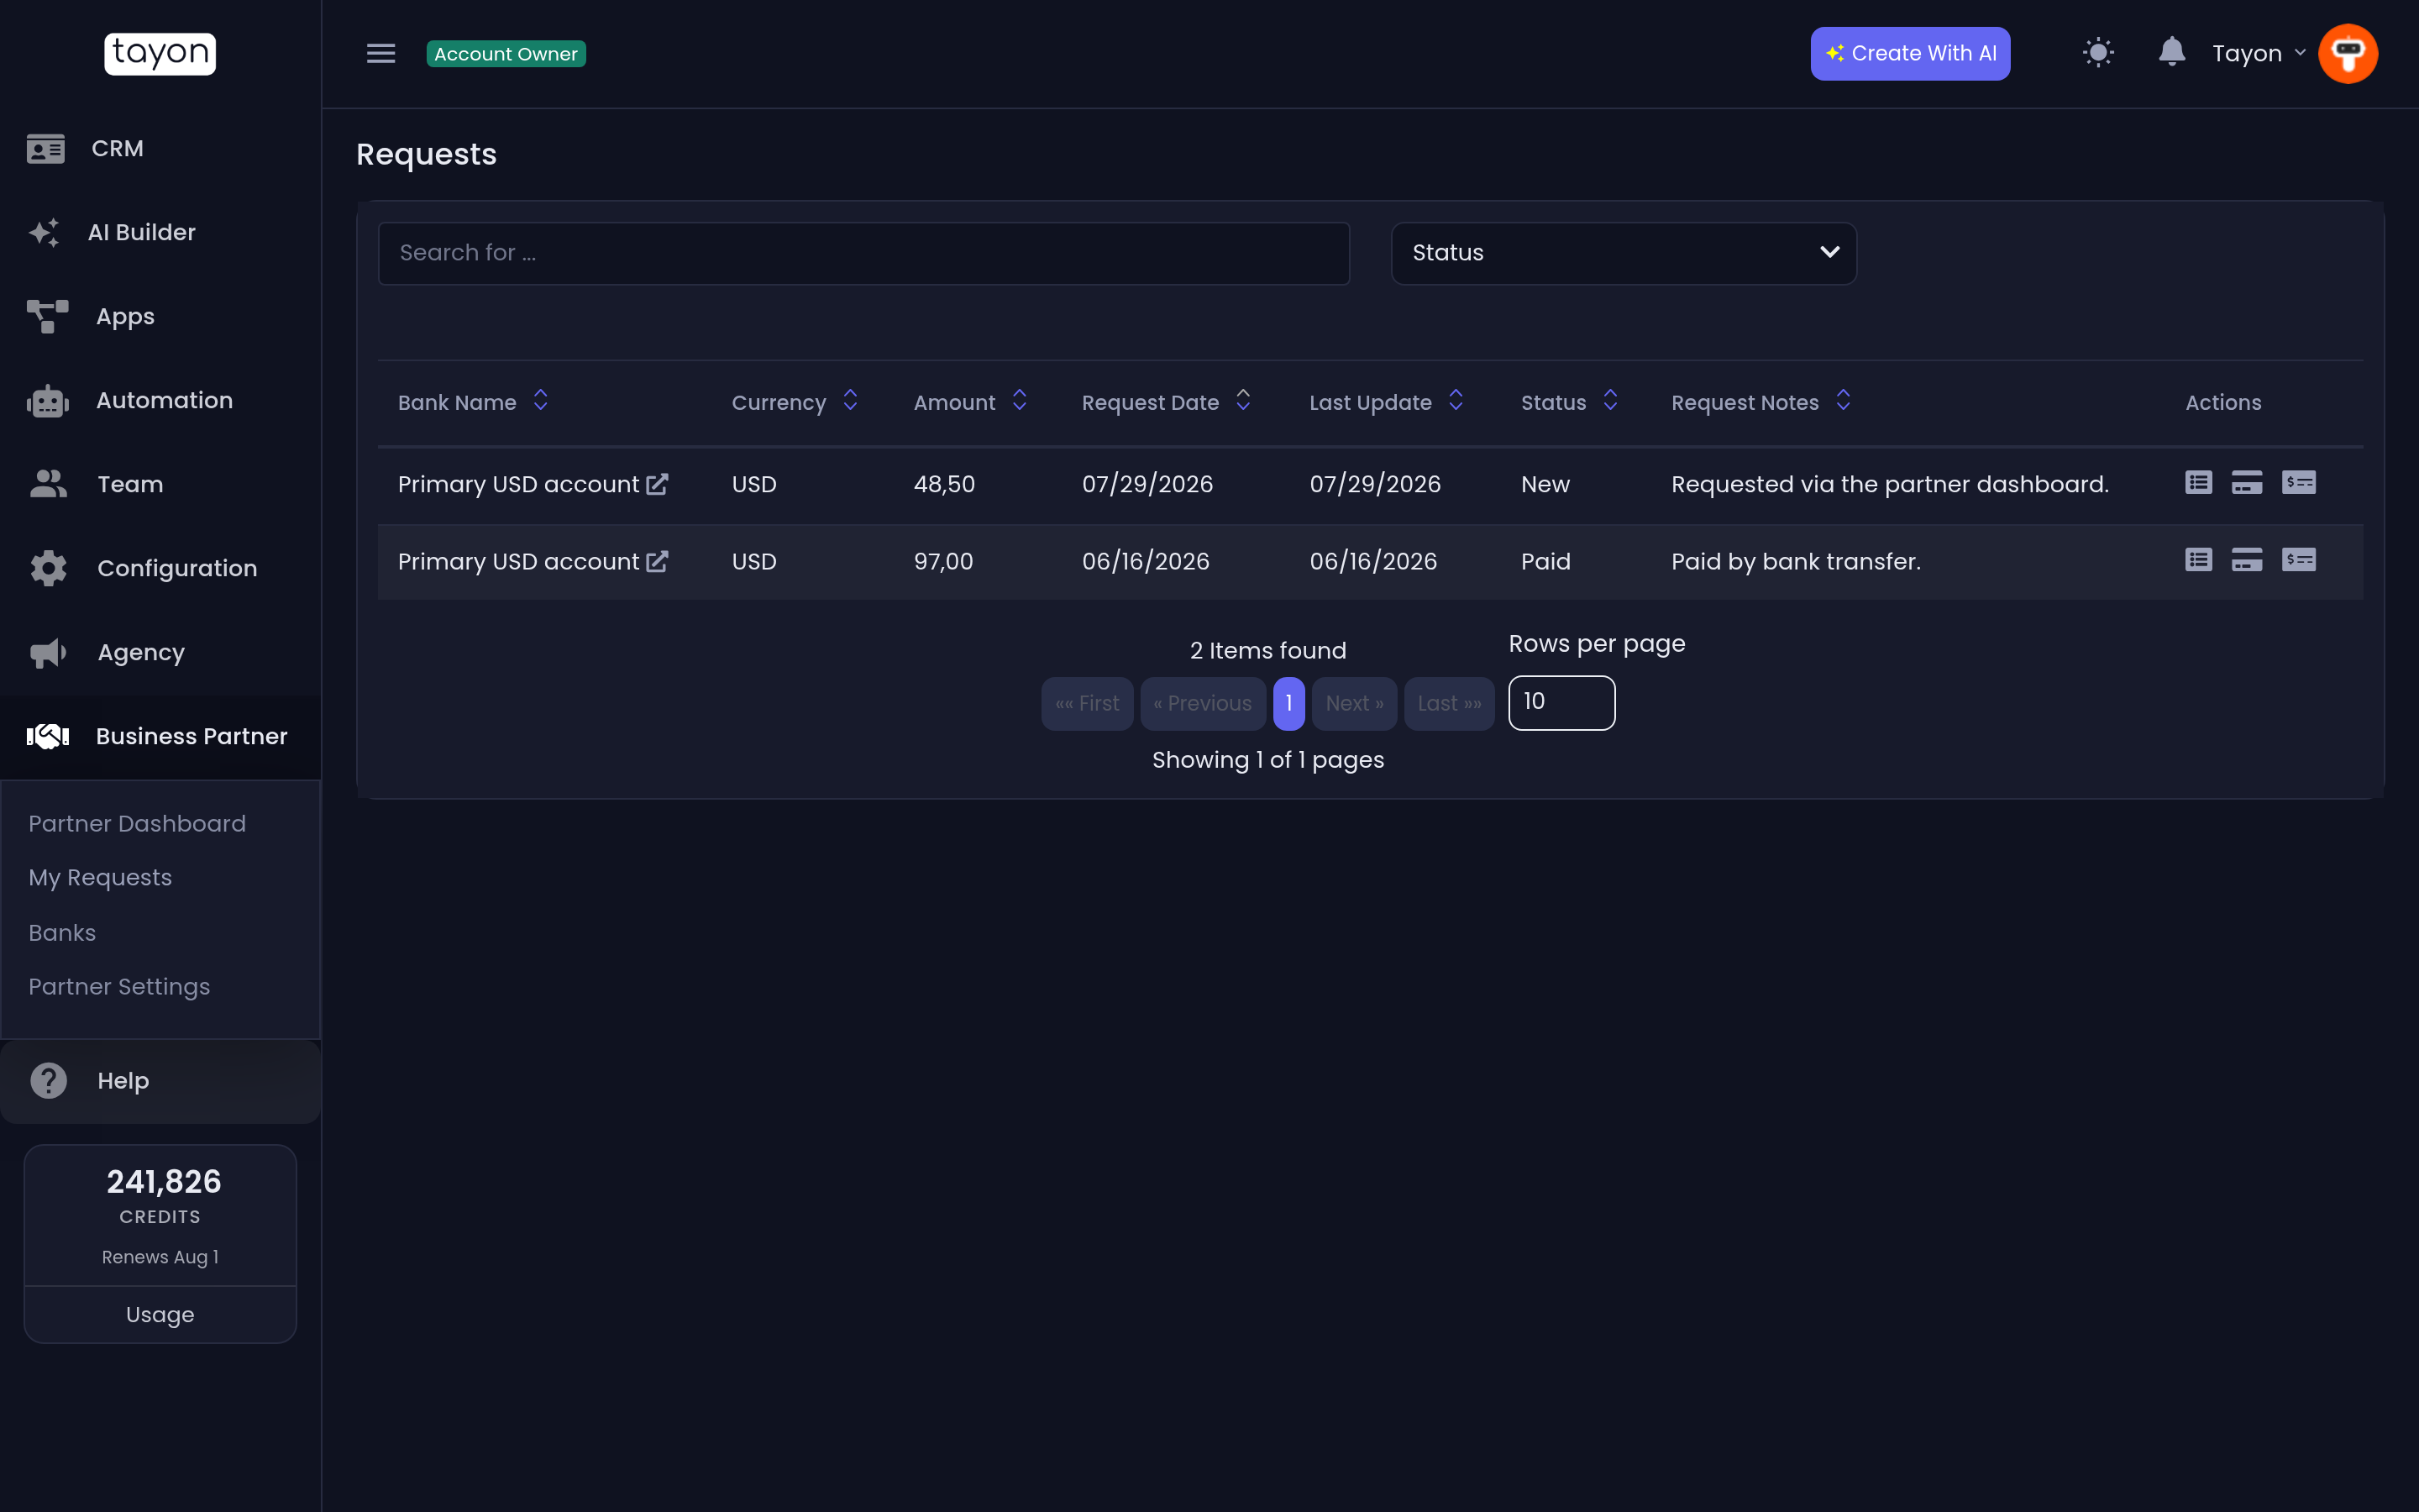Sort by Amount column
Viewport: 2419px width, 1512px height.
[1020, 401]
